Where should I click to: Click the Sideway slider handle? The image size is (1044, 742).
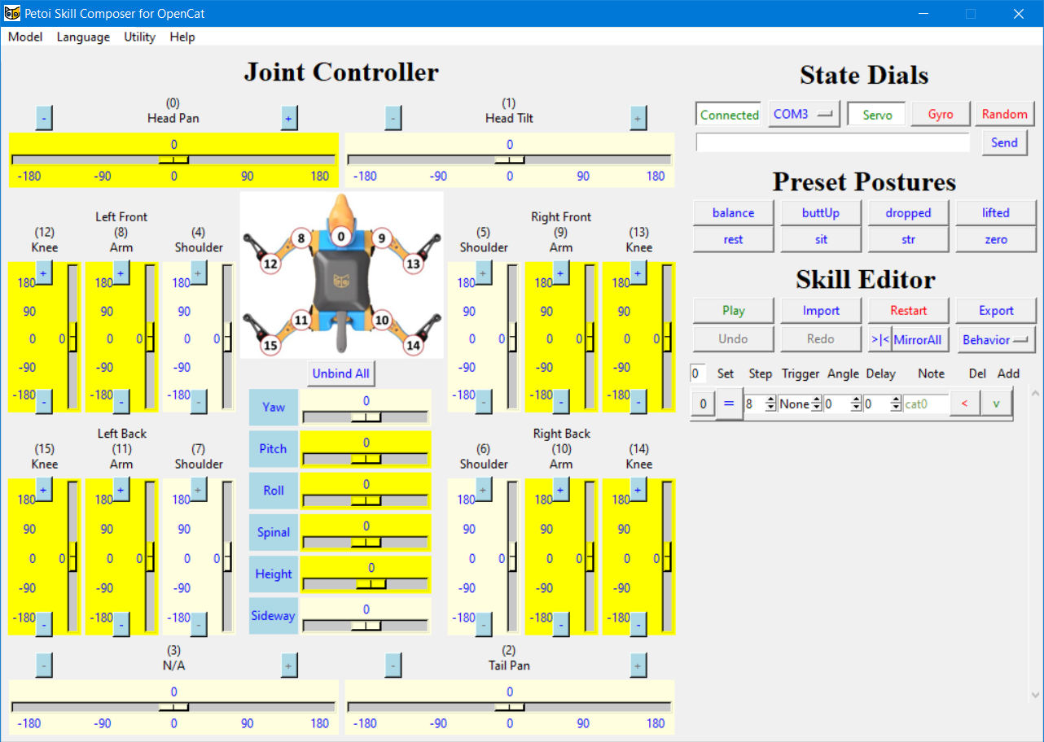(366, 626)
